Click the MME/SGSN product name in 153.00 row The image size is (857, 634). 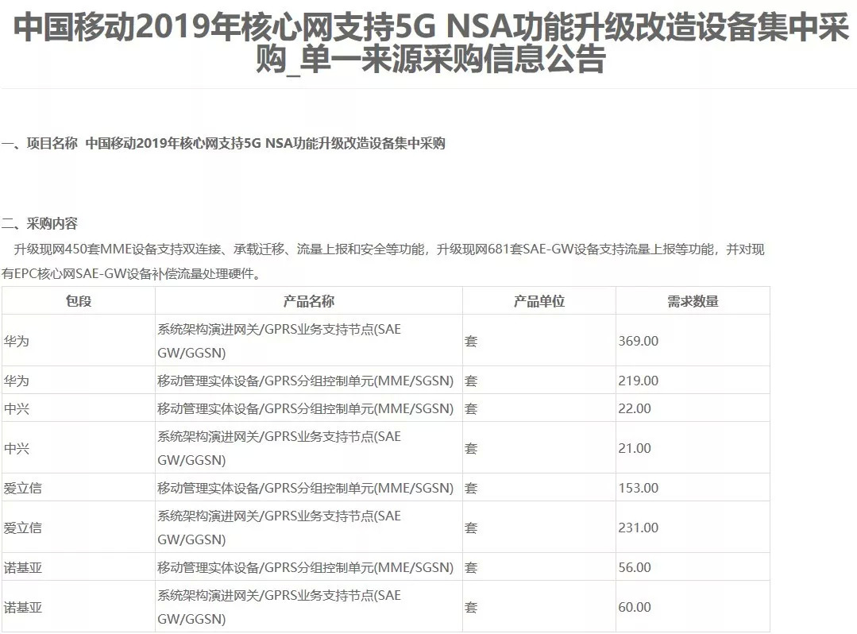tap(306, 488)
